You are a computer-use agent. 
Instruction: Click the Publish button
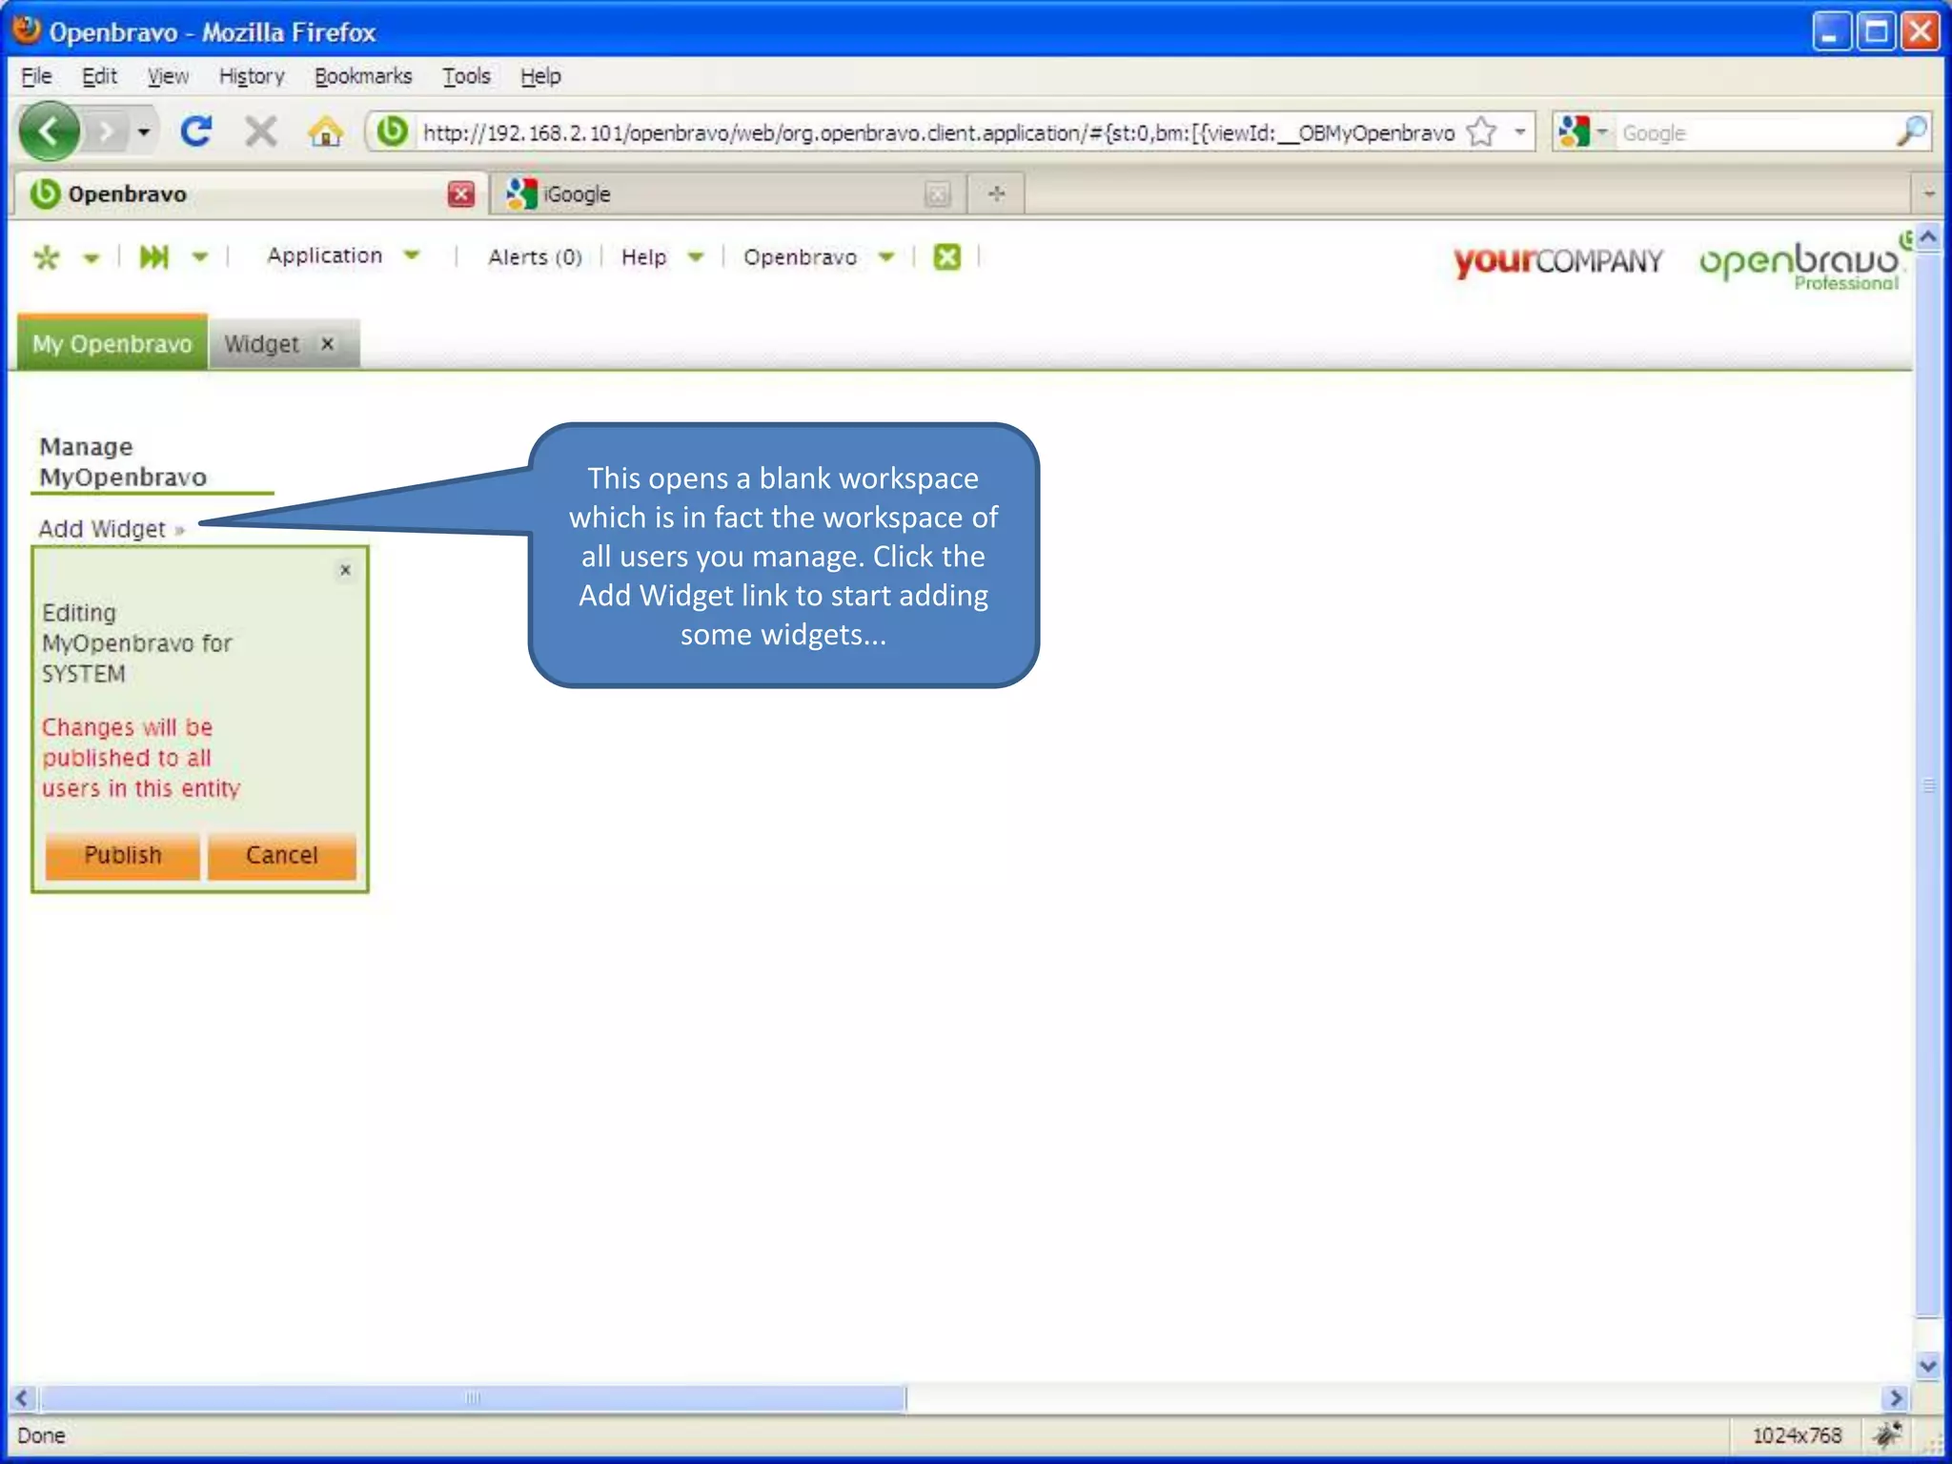pyautogui.click(x=123, y=855)
